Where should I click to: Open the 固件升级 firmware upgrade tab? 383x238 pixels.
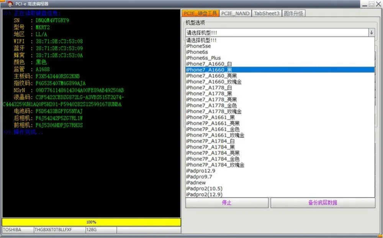click(293, 13)
